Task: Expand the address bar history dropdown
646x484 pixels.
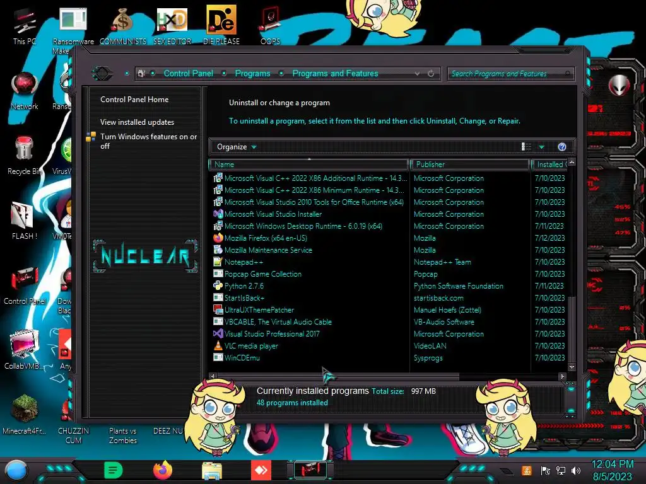Action: [x=418, y=74]
